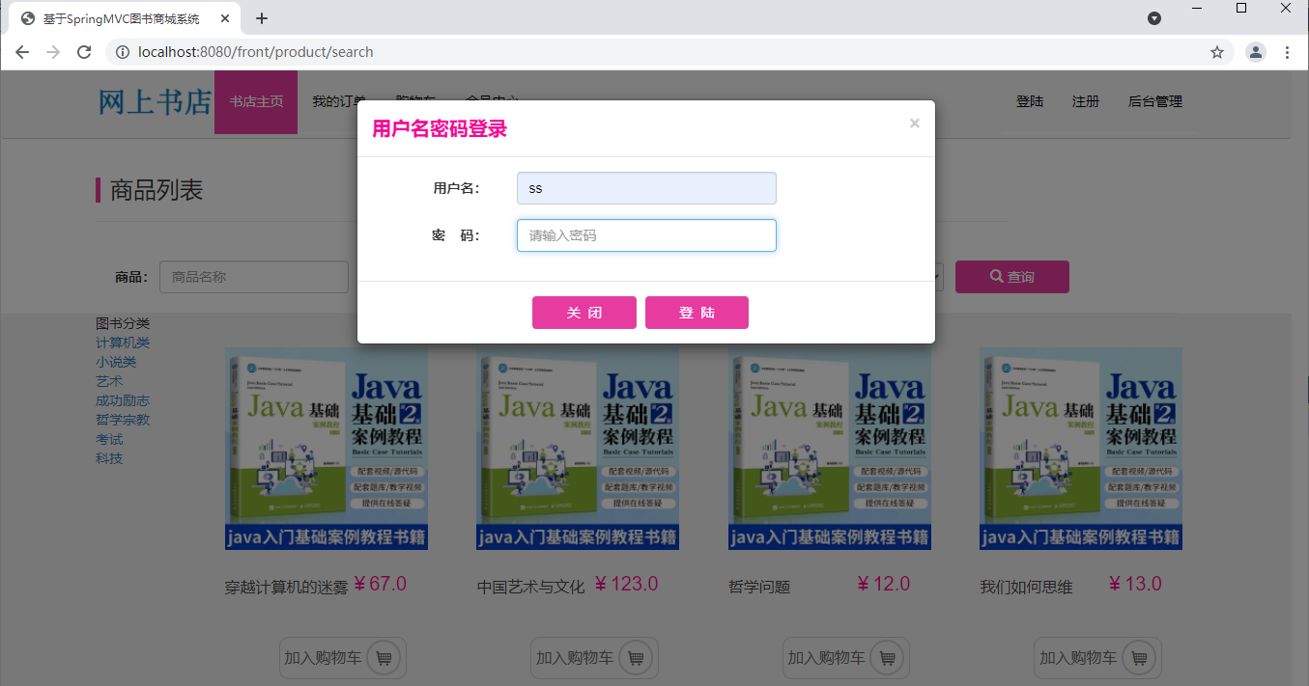Click the book title 我们如何思维
The width and height of the screenshot is (1309, 686).
click(x=1026, y=587)
